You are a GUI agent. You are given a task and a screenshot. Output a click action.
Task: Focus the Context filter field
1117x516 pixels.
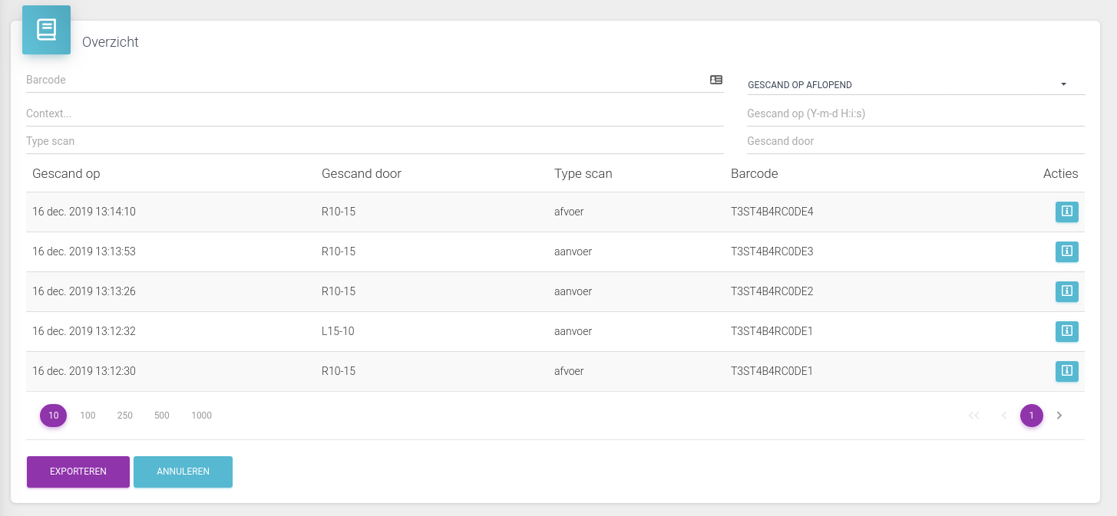pos(375,113)
